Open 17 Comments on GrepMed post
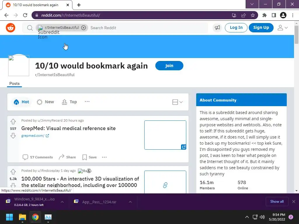299x224 pixels. pyautogui.click(x=38, y=157)
